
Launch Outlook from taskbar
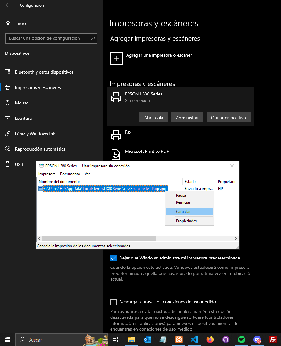pyautogui.click(x=147, y=340)
